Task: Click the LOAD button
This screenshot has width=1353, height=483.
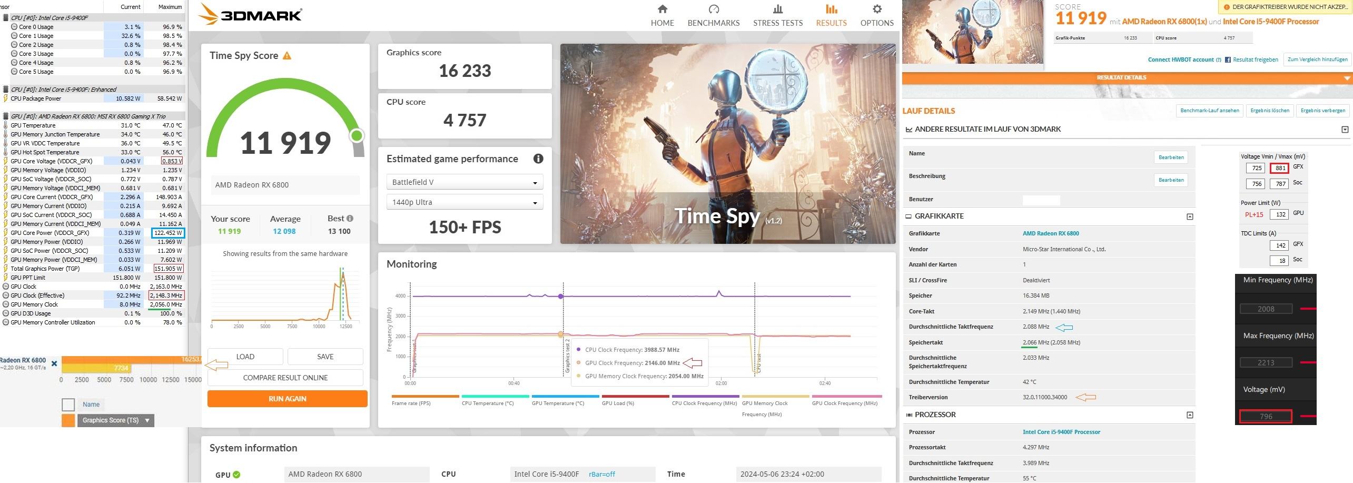Action: coord(245,357)
